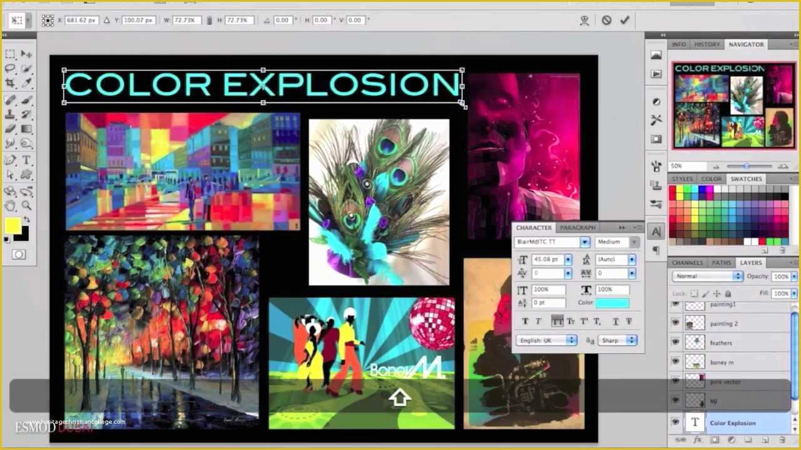The height and width of the screenshot is (450, 801).
Task: Commit the transform with the checkmark
Action: pyautogui.click(x=625, y=20)
